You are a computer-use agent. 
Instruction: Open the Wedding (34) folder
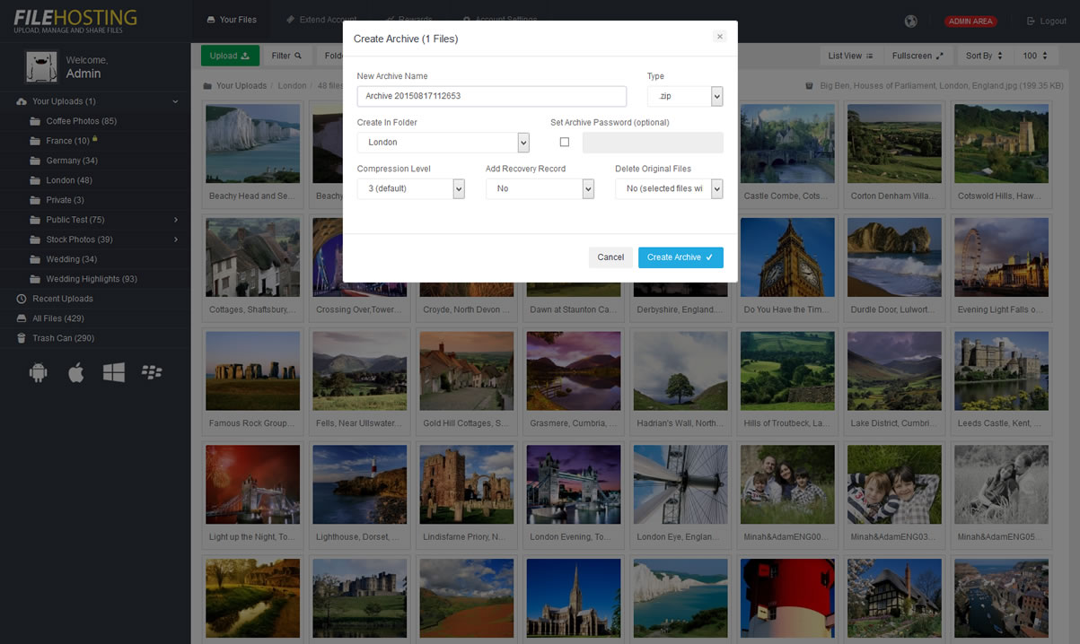point(72,259)
